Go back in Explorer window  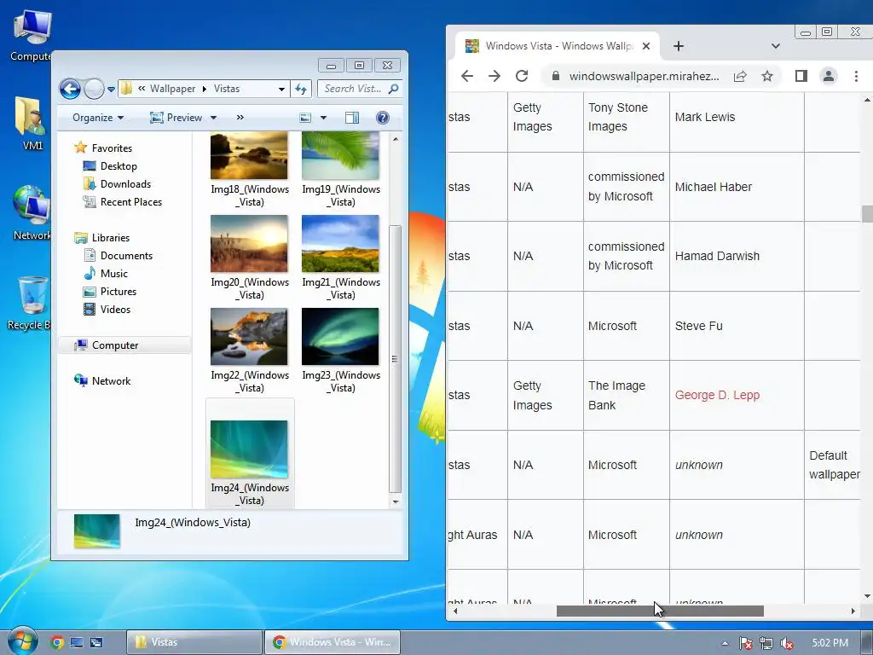[70, 89]
